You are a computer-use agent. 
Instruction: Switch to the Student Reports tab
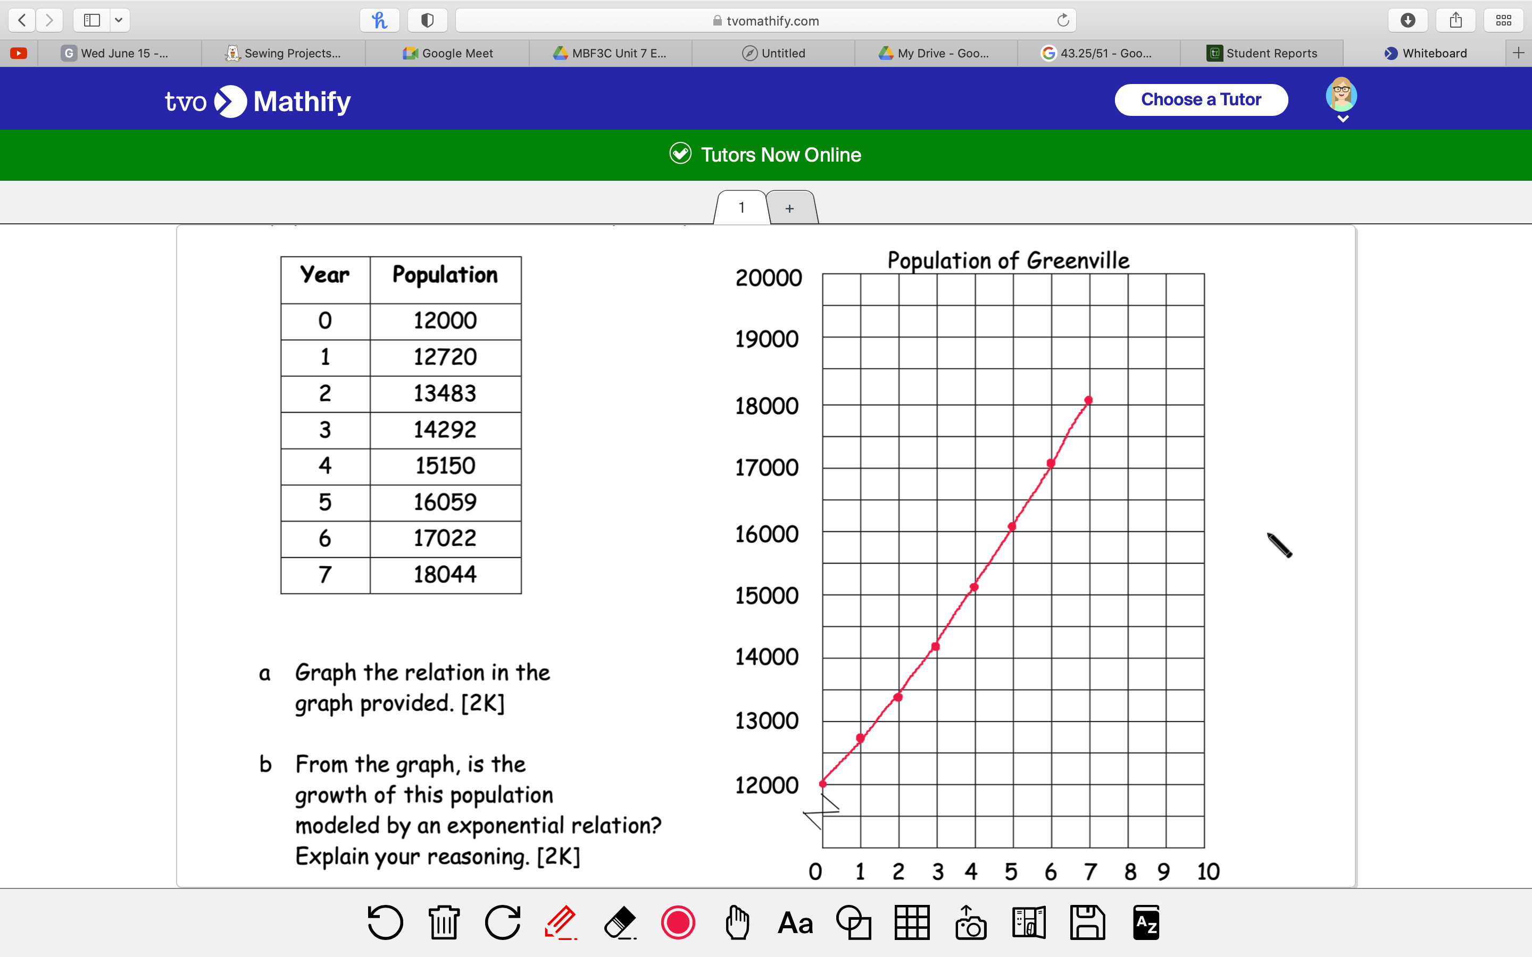point(1262,53)
